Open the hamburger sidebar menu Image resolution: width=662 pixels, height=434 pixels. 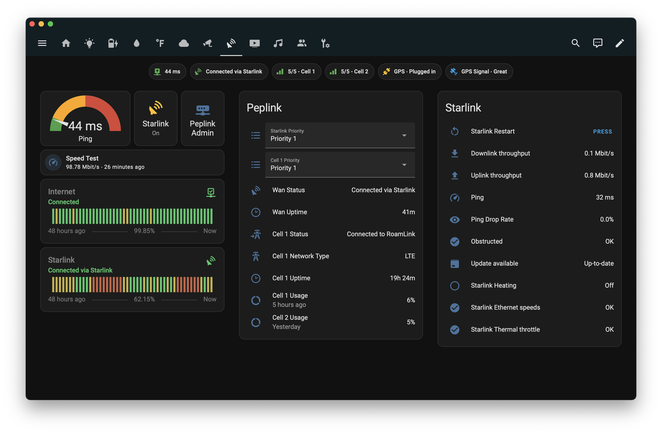point(42,43)
